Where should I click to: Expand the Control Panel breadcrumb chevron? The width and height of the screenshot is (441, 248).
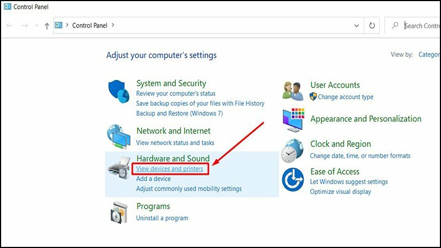113,25
